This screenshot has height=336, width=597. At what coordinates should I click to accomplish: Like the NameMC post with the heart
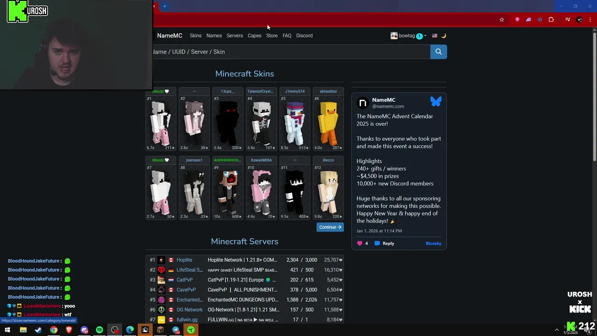(360, 243)
